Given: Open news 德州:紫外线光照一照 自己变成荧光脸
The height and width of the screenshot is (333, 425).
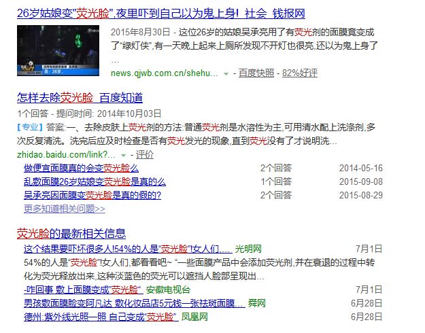Looking at the screenshot, I should coord(101,317).
